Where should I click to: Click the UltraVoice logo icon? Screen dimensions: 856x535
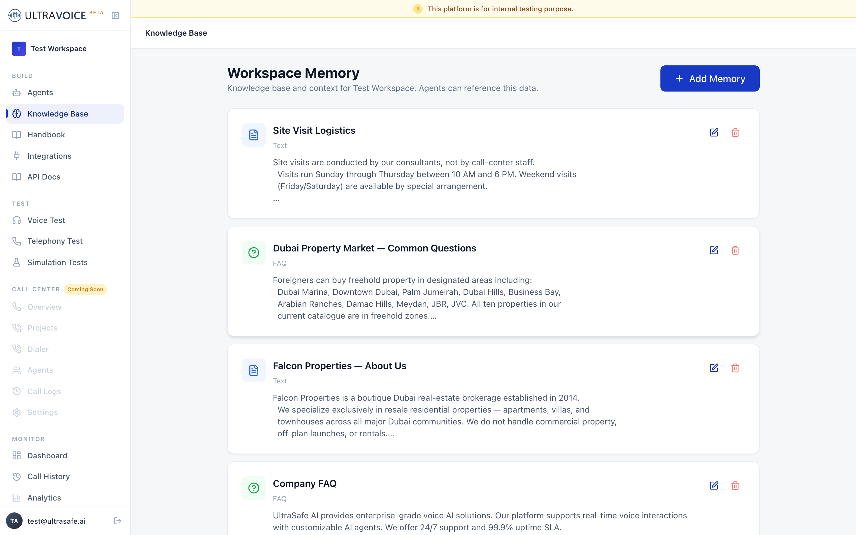(15, 15)
